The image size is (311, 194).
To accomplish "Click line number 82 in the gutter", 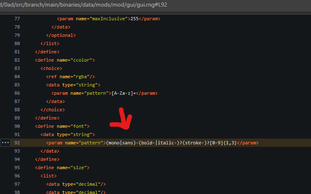I will click(17, 60).
